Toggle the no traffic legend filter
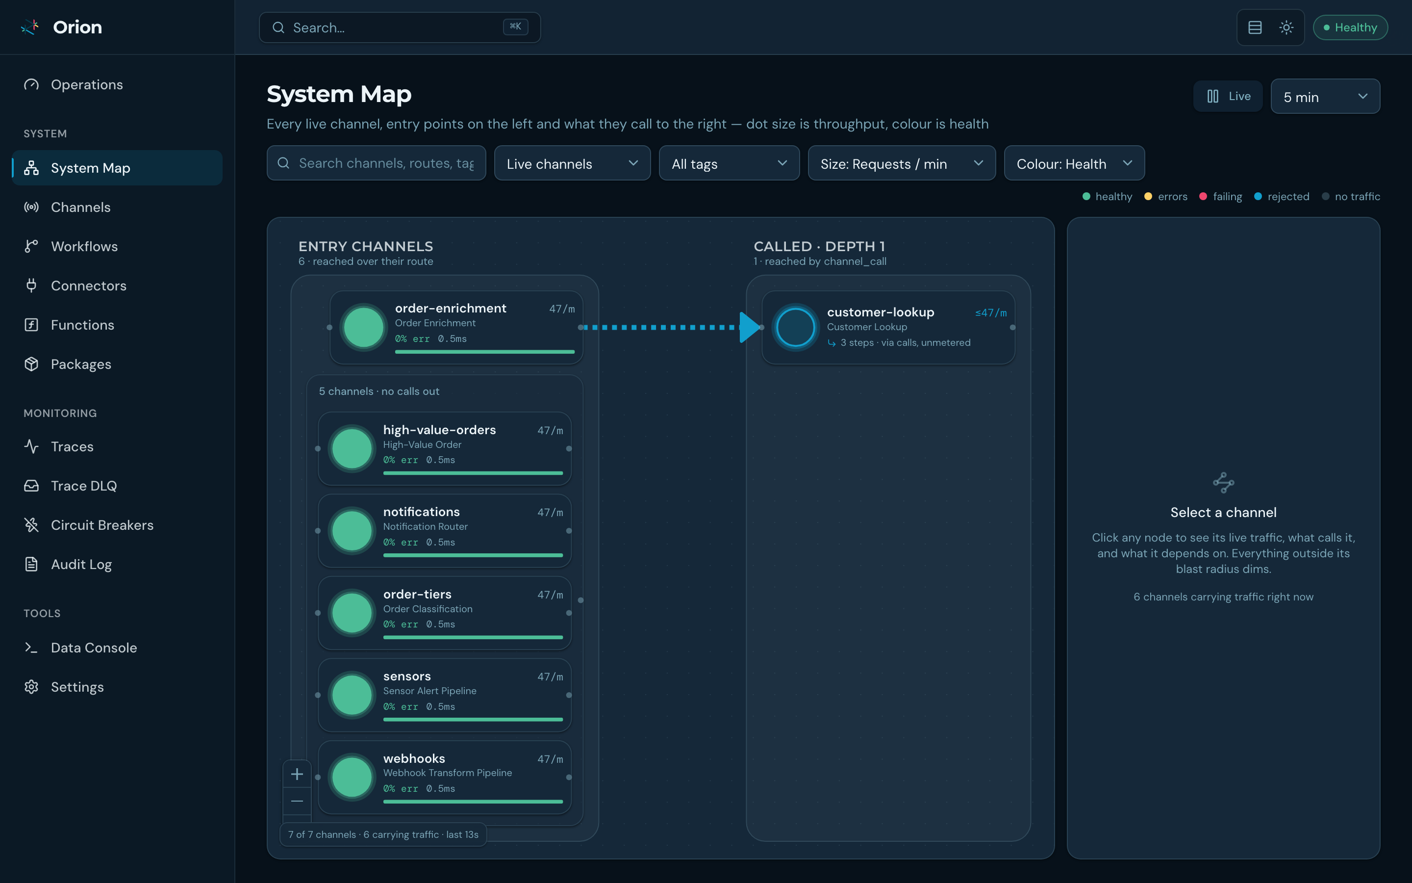 coord(1351,197)
